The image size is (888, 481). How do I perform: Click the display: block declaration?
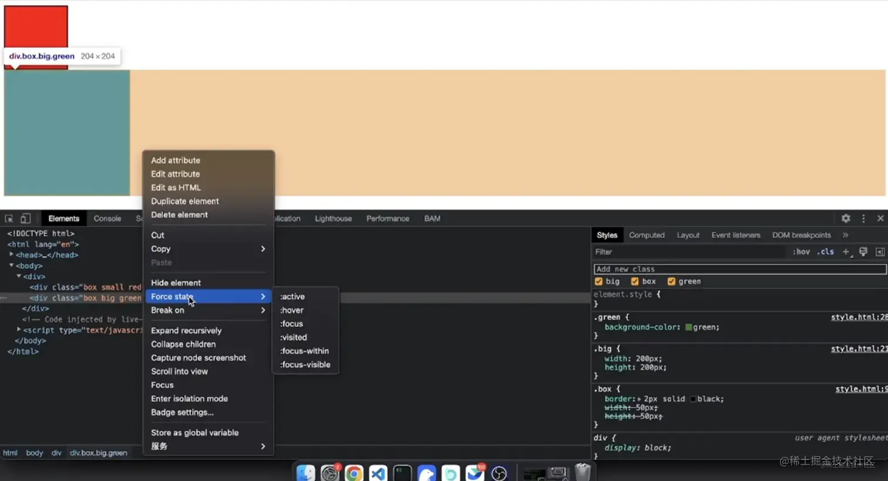click(x=638, y=448)
